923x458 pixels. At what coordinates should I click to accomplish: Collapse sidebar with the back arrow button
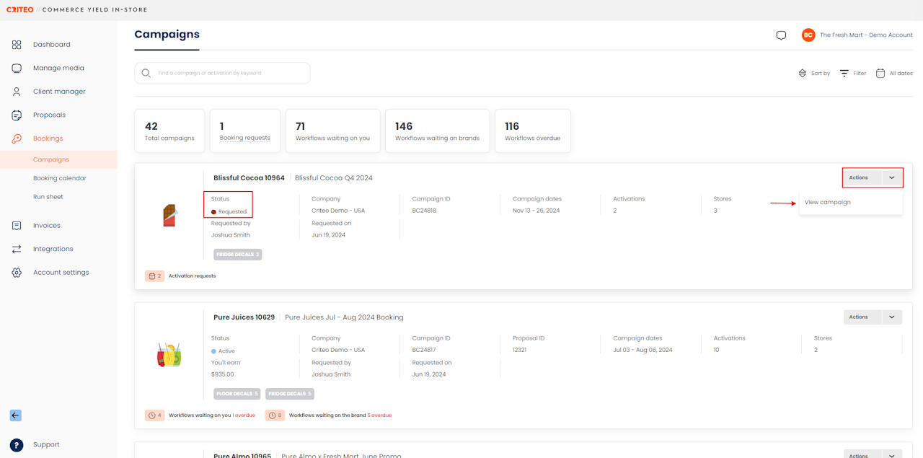click(16, 415)
